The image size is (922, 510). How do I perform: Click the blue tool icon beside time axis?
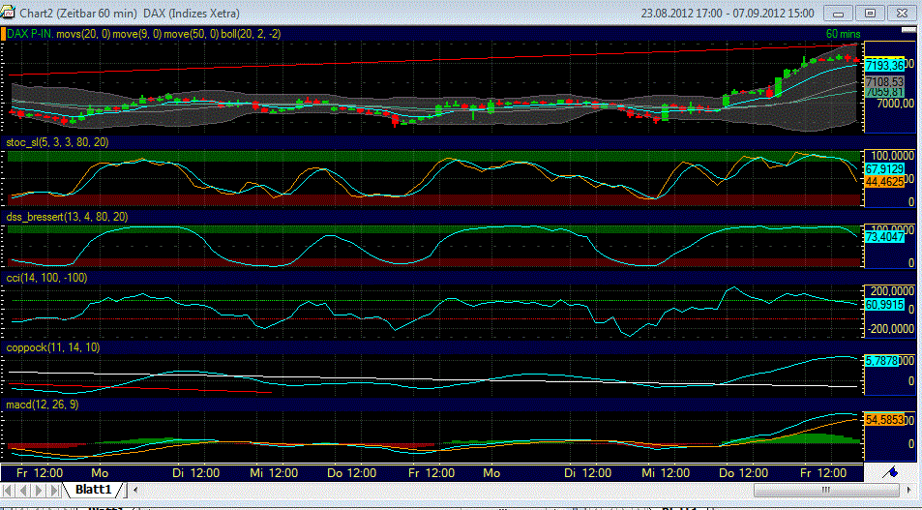click(x=890, y=471)
